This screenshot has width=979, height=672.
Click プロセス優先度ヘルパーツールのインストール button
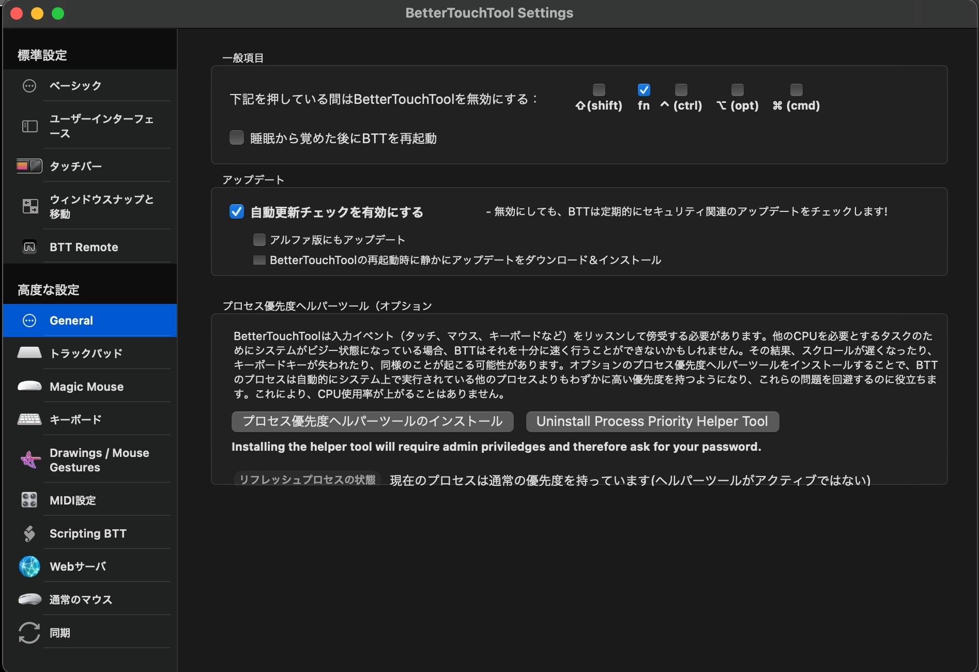pos(372,421)
